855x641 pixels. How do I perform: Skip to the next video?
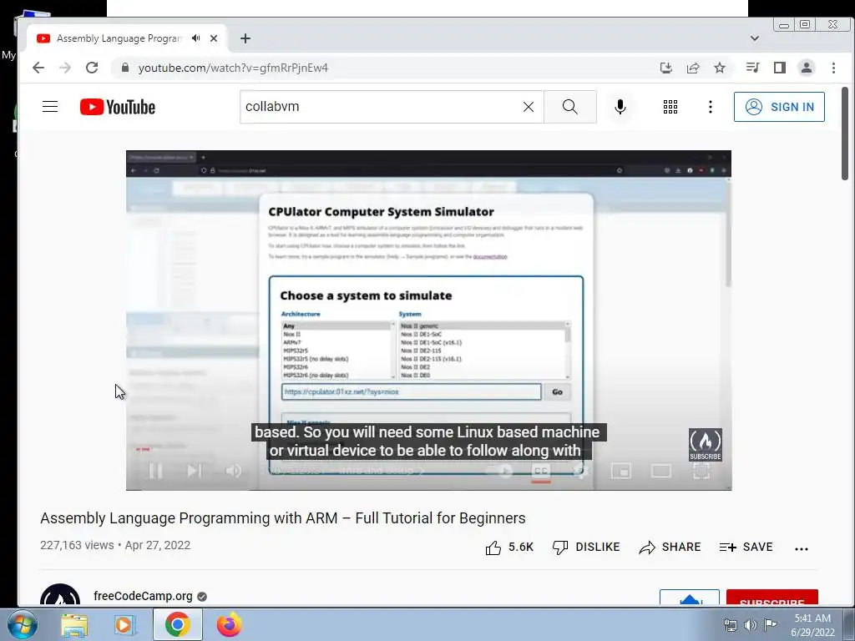(x=195, y=471)
